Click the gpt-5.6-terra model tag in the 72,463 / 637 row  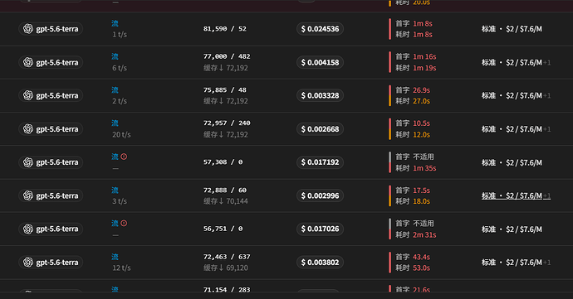tap(51, 263)
